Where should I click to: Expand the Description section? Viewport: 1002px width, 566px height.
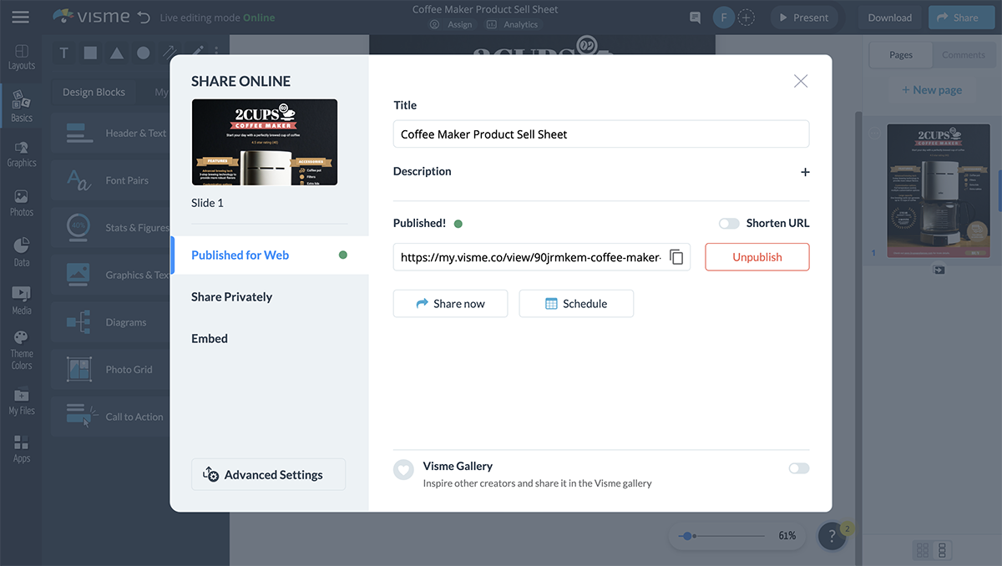coord(804,172)
